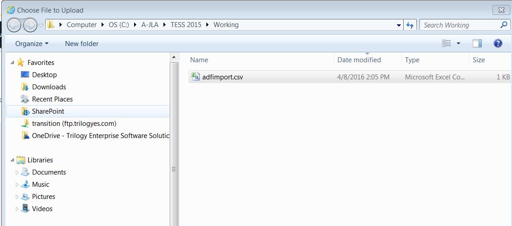Viewport: 512px width, 226px height.
Task: Open the Organize dropdown menu
Action: 32,44
